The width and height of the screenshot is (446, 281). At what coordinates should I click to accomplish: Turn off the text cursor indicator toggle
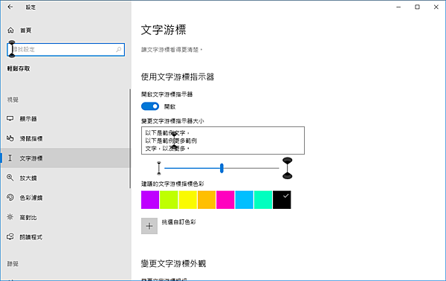(150, 106)
